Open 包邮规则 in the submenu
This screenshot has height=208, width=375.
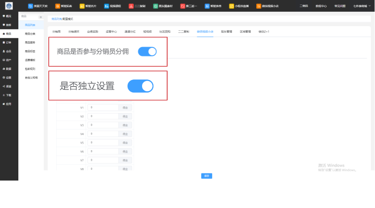(x=30, y=69)
